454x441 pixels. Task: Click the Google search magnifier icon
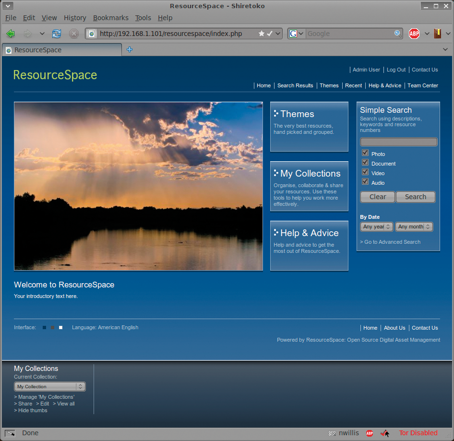click(398, 34)
